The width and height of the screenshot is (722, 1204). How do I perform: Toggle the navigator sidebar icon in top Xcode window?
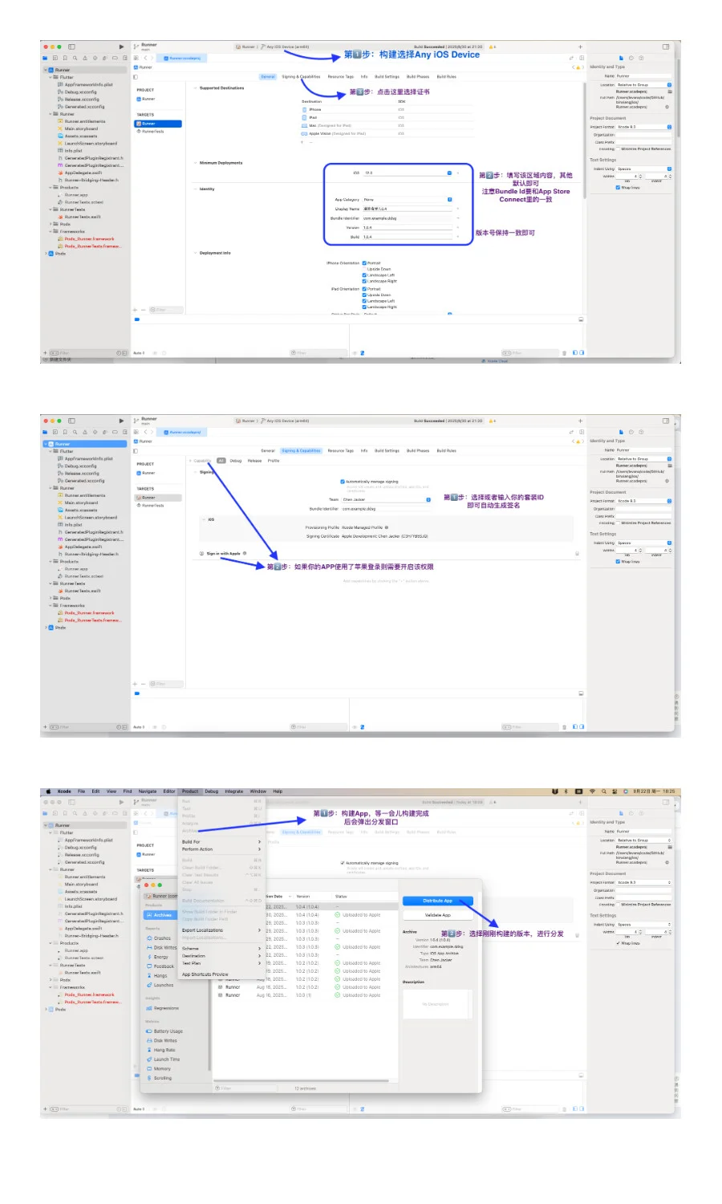71,47
